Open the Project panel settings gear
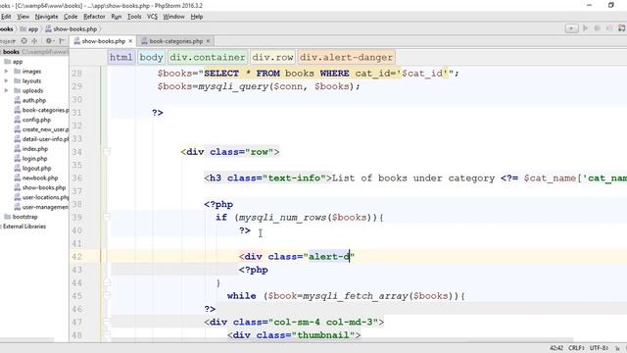This screenshot has width=627, height=353. coord(49,41)
